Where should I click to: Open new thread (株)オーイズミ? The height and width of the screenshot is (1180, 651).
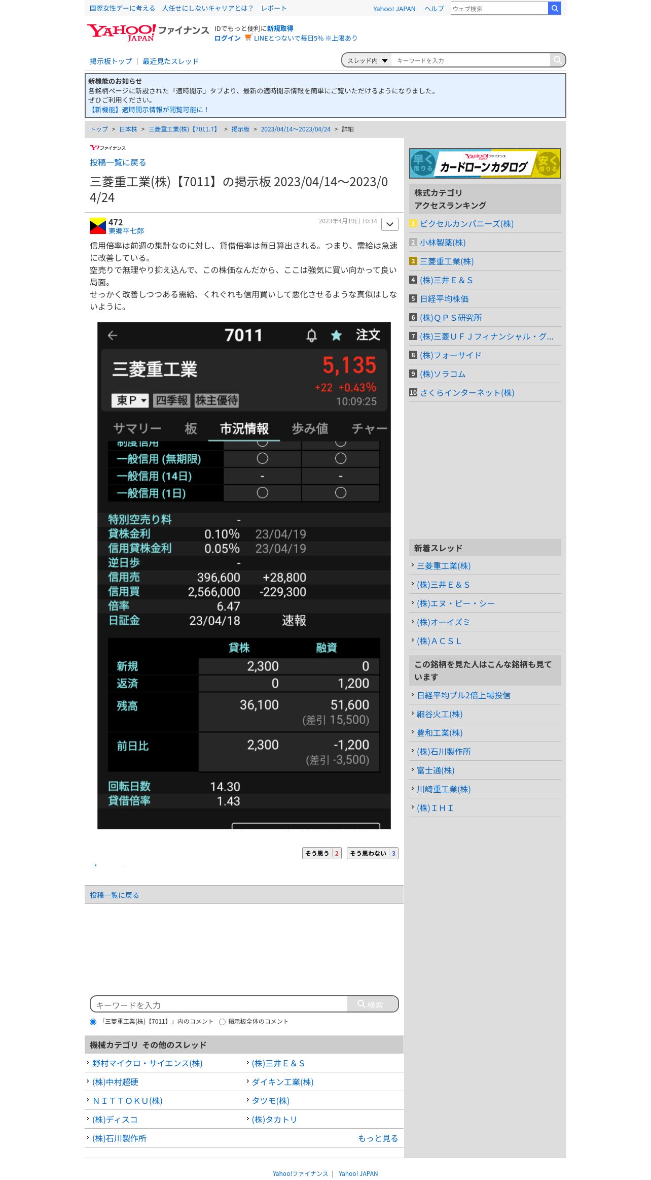tap(444, 622)
